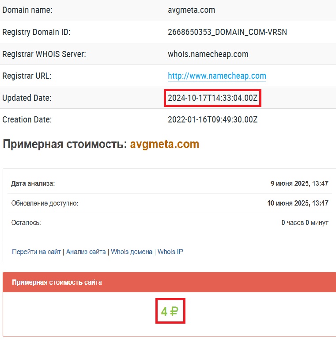Click the highlighted Updated Date timestamp

(213, 98)
